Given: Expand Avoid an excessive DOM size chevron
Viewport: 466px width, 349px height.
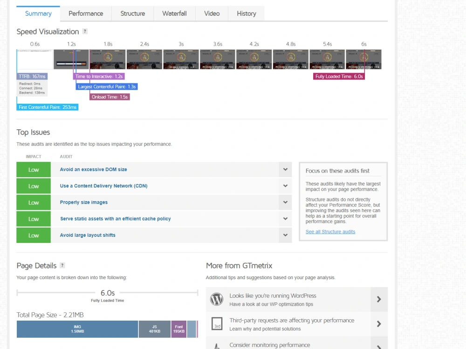Looking at the screenshot, I should point(285,169).
